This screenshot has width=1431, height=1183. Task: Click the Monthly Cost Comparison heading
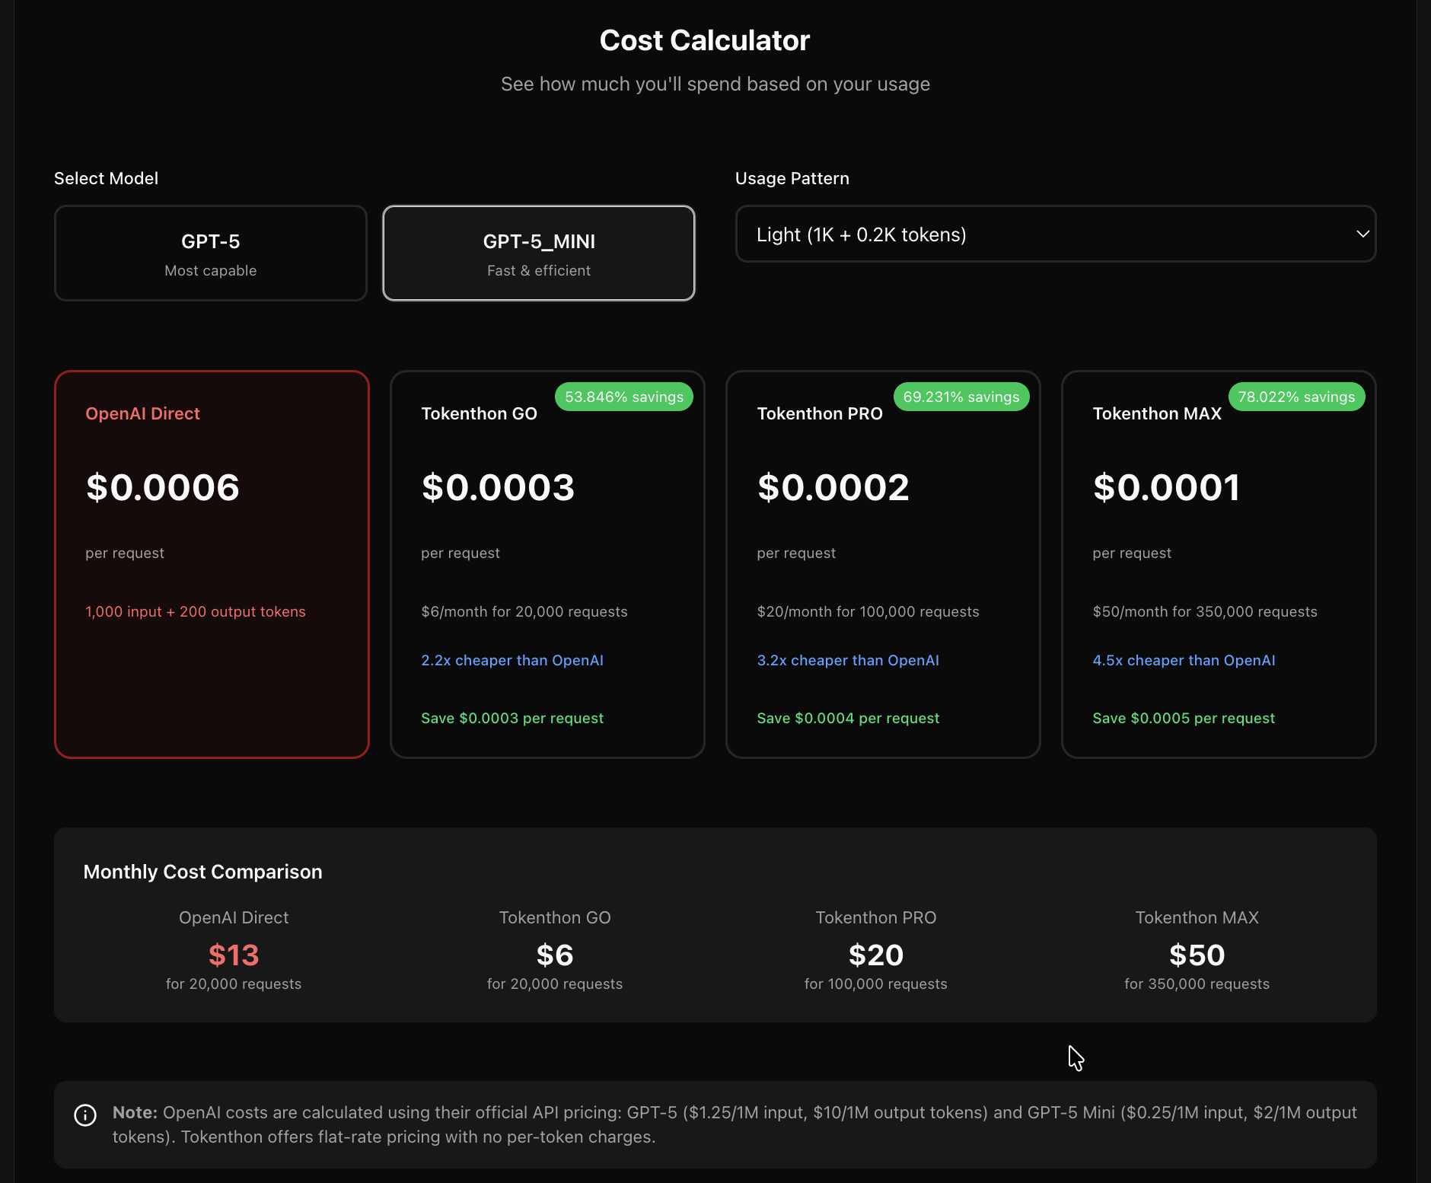point(202,872)
